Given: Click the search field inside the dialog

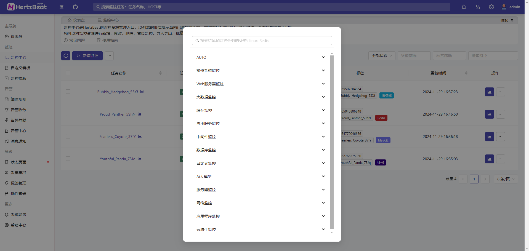Looking at the screenshot, I should click(262, 41).
